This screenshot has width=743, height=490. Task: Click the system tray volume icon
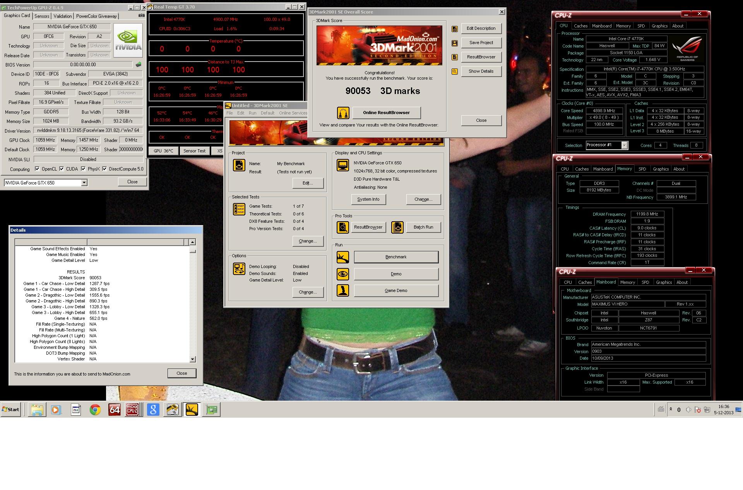pyautogui.click(x=688, y=410)
